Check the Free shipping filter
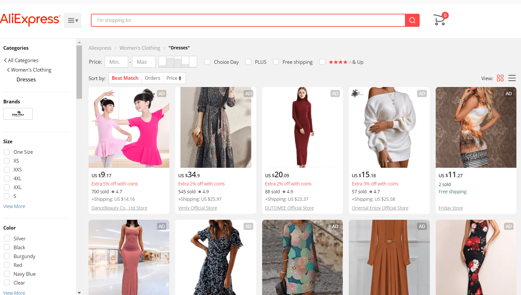This screenshot has width=521, height=295. coord(276,62)
